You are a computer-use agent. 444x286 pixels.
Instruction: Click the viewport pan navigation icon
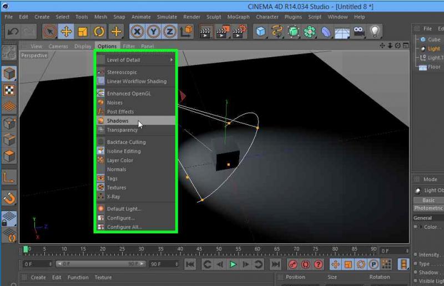(382, 46)
